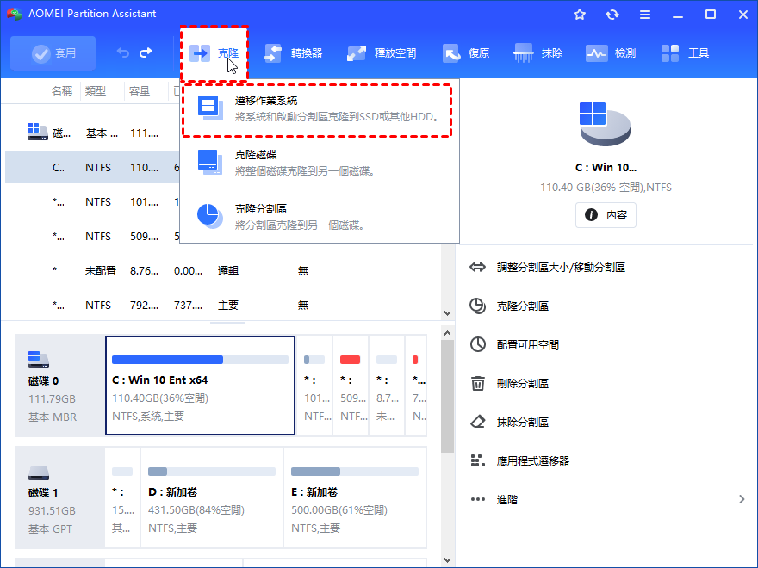Select the NTFS 101 partition row
This screenshot has width=758, height=568.
(x=92, y=202)
